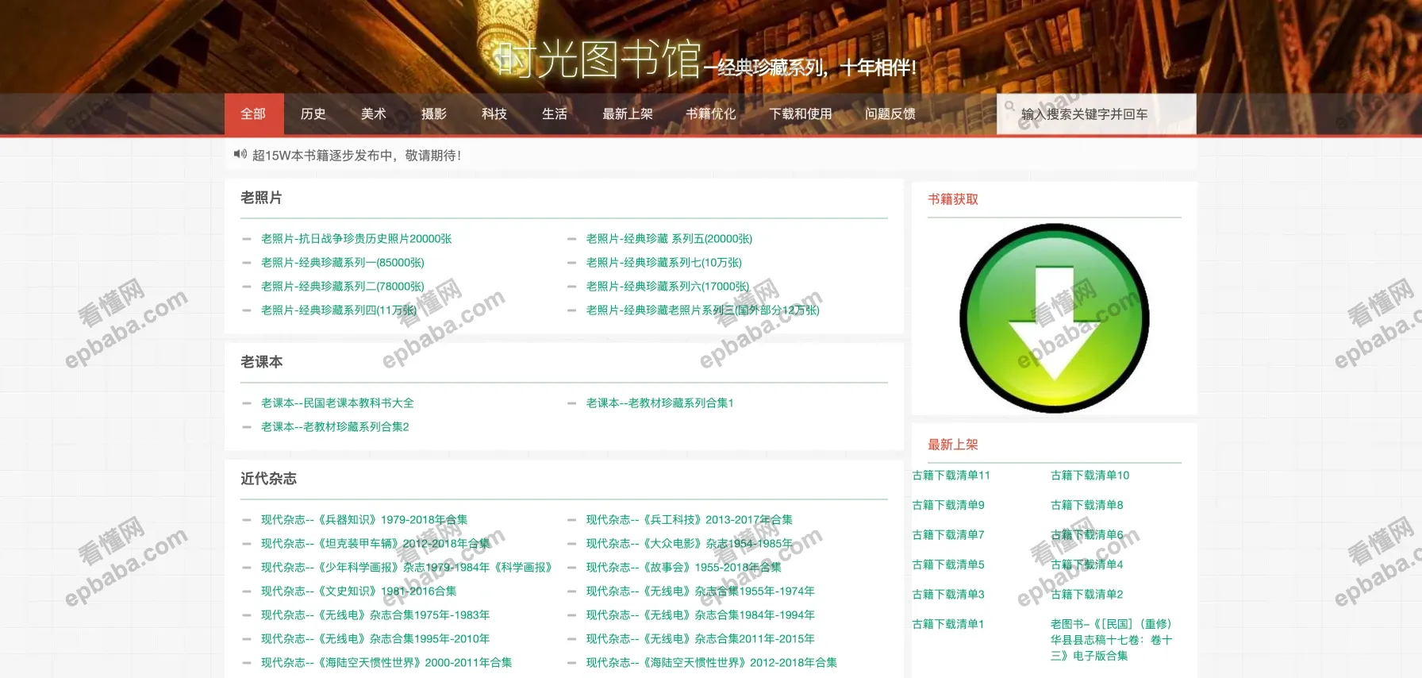
Task: Open 老照片-经典珍藏 系列五(20000张)
Action: 669,239
